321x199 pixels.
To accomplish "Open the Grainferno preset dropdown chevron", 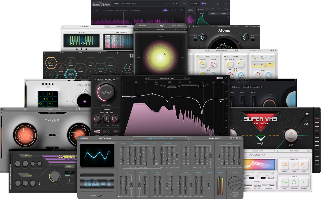I will tap(167, 4).
